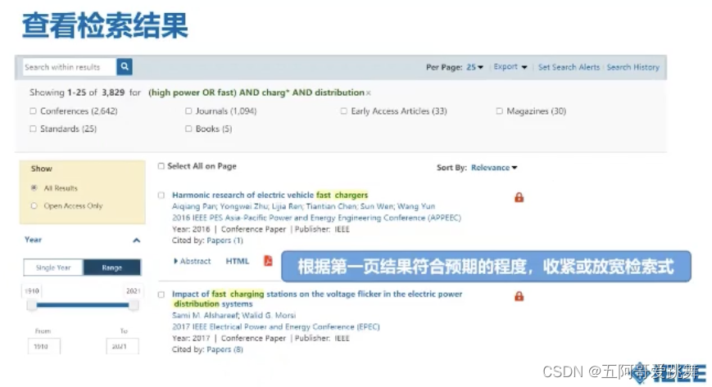Open author Wang Yun link
Screen dimensions: 712x387
pyautogui.click(x=416, y=206)
